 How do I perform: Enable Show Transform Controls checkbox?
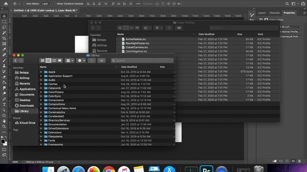pyautogui.click(x=55, y=4)
